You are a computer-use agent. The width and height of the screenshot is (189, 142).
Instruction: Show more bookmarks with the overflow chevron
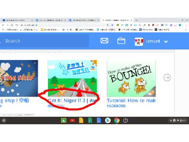coord(186,30)
